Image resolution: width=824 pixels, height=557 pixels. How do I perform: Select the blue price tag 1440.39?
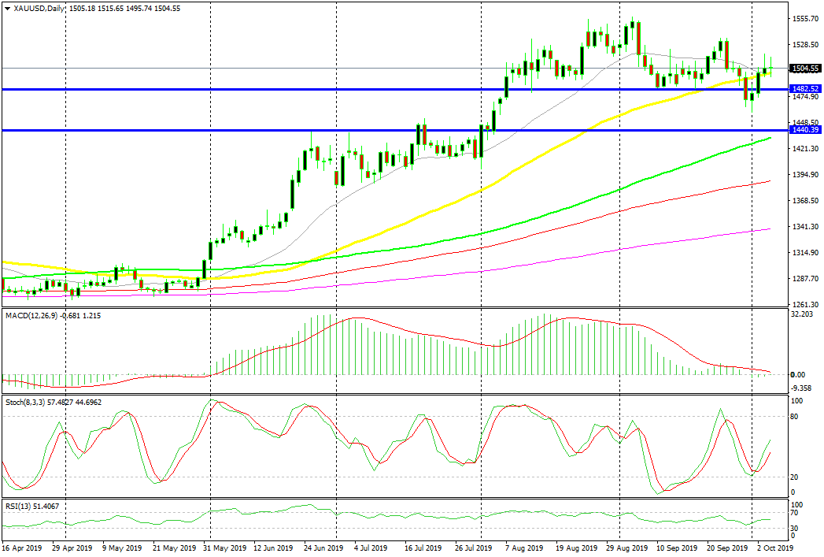tap(806, 130)
